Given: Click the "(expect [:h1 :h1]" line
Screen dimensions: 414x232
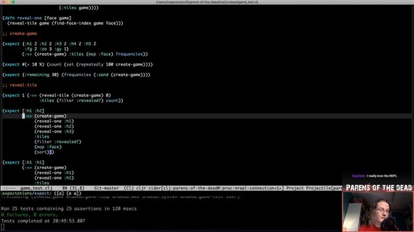Looking at the screenshot, I should (x=23, y=162).
